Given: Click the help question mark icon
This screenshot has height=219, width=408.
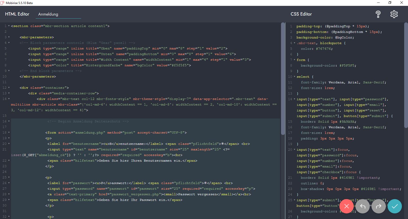Looking at the screenshot, I should pyautogui.click(x=378, y=14).
